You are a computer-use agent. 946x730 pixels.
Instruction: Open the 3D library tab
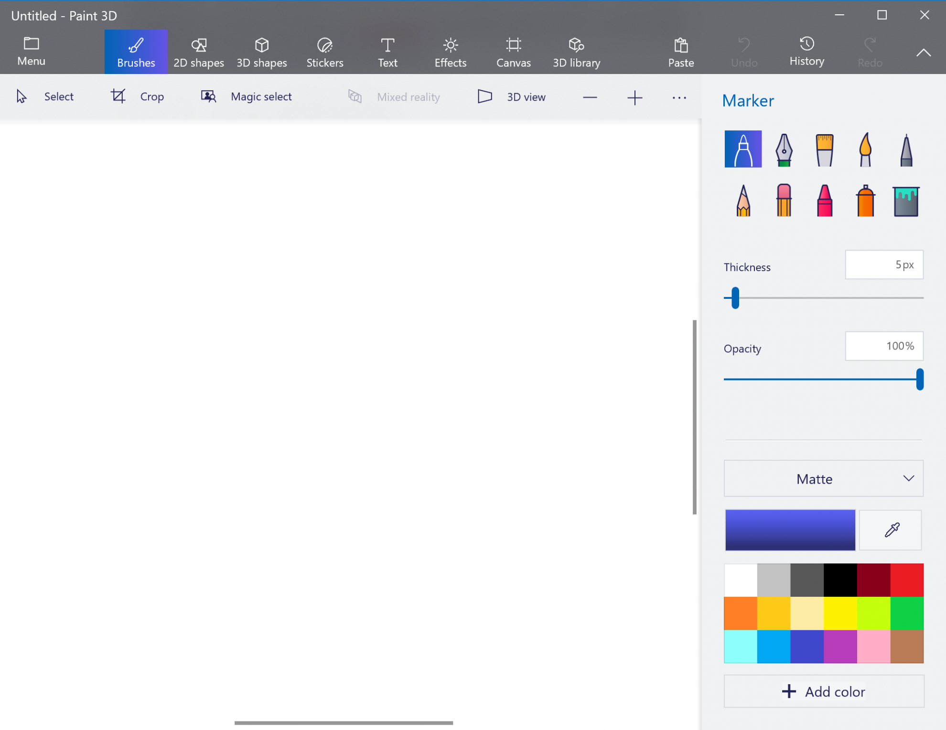click(x=576, y=51)
